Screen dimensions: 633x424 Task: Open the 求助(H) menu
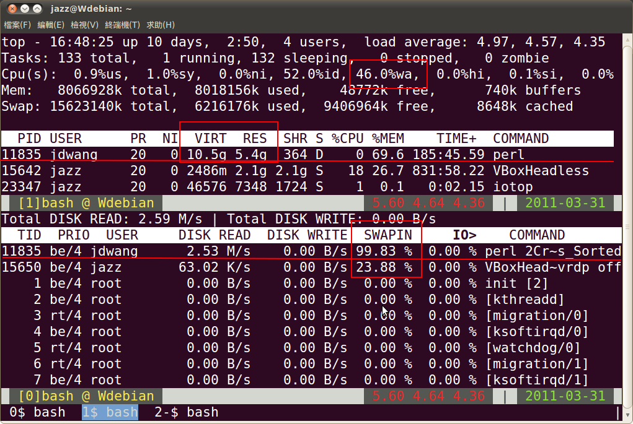click(x=161, y=25)
